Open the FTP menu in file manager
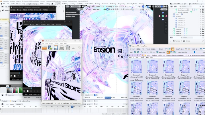The image size is (205, 115). coord(143,49)
